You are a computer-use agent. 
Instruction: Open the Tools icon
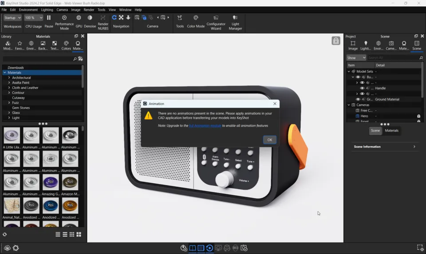click(180, 18)
